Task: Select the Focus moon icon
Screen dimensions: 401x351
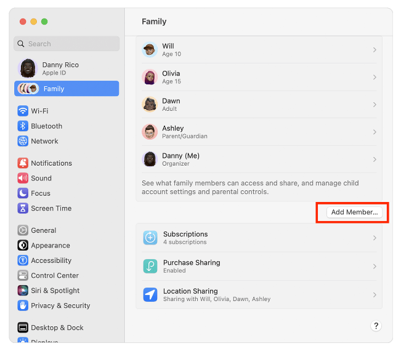Action: click(23, 193)
